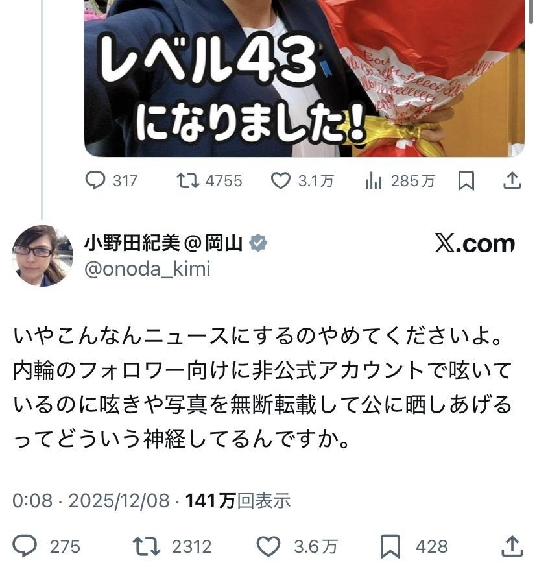Viewport: 537px width, 580px height.
Task: Share the quoted post via upload icon
Action: pyautogui.click(x=512, y=181)
